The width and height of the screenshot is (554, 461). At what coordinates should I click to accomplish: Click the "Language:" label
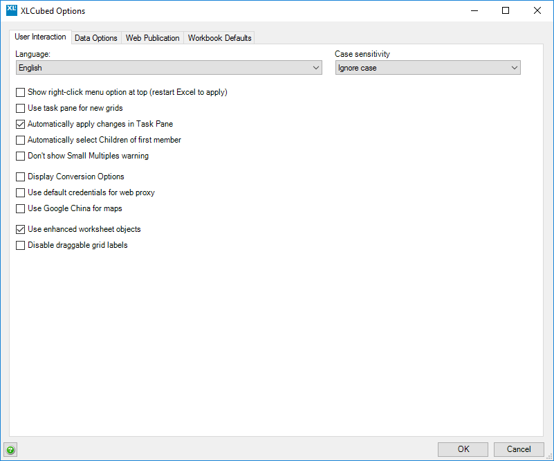pos(33,54)
